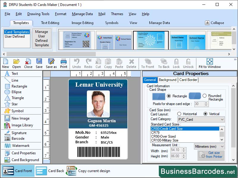Add a Watermark to the card
Viewport: 238px width, 178px height.
pos(17,146)
